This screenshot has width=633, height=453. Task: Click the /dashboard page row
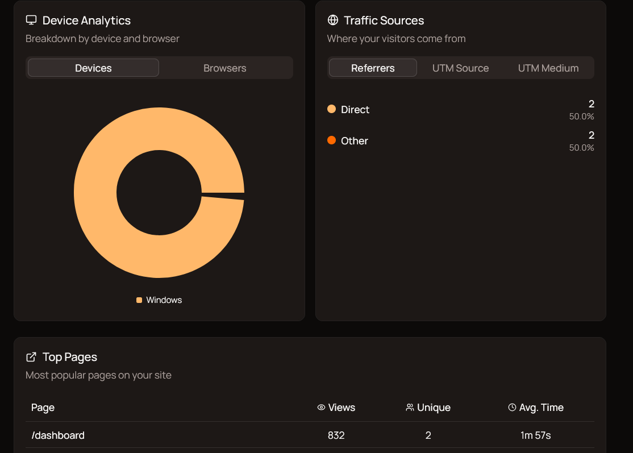310,435
